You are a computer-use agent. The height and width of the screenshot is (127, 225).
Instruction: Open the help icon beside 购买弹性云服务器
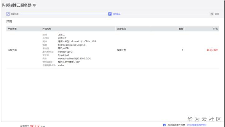click(x=35, y=5)
